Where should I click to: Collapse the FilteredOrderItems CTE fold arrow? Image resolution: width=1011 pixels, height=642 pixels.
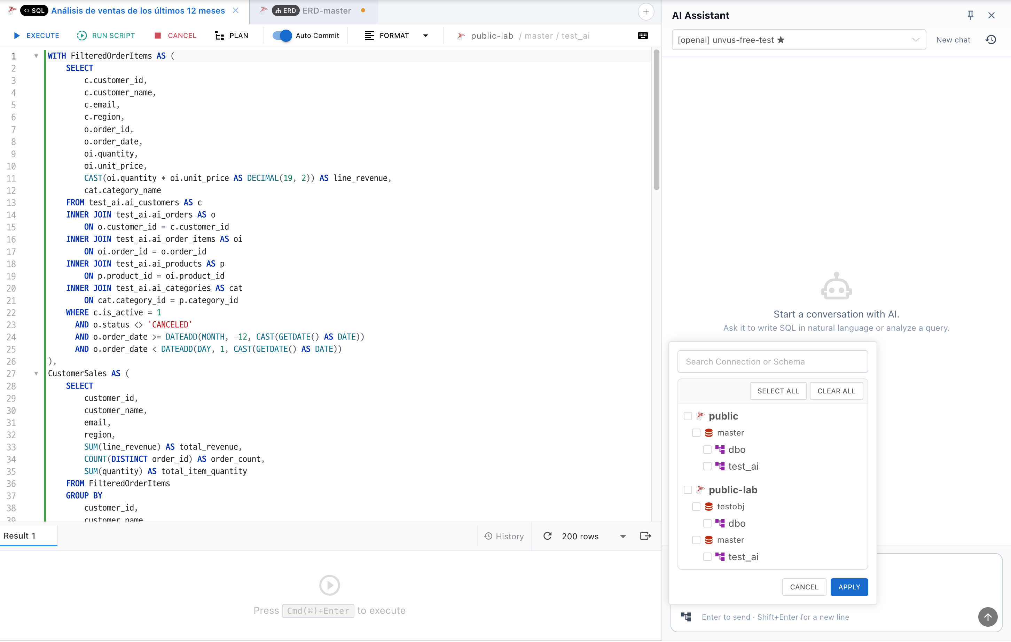[36, 56]
